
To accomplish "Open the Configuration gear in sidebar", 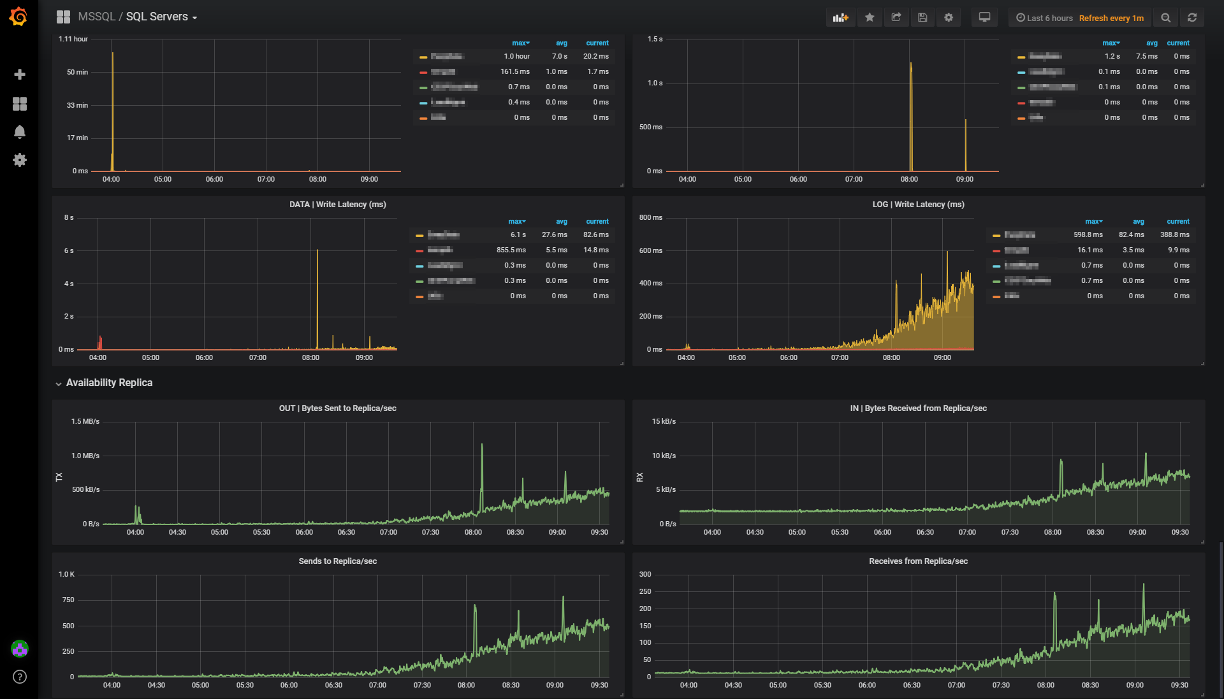I will click(x=20, y=160).
